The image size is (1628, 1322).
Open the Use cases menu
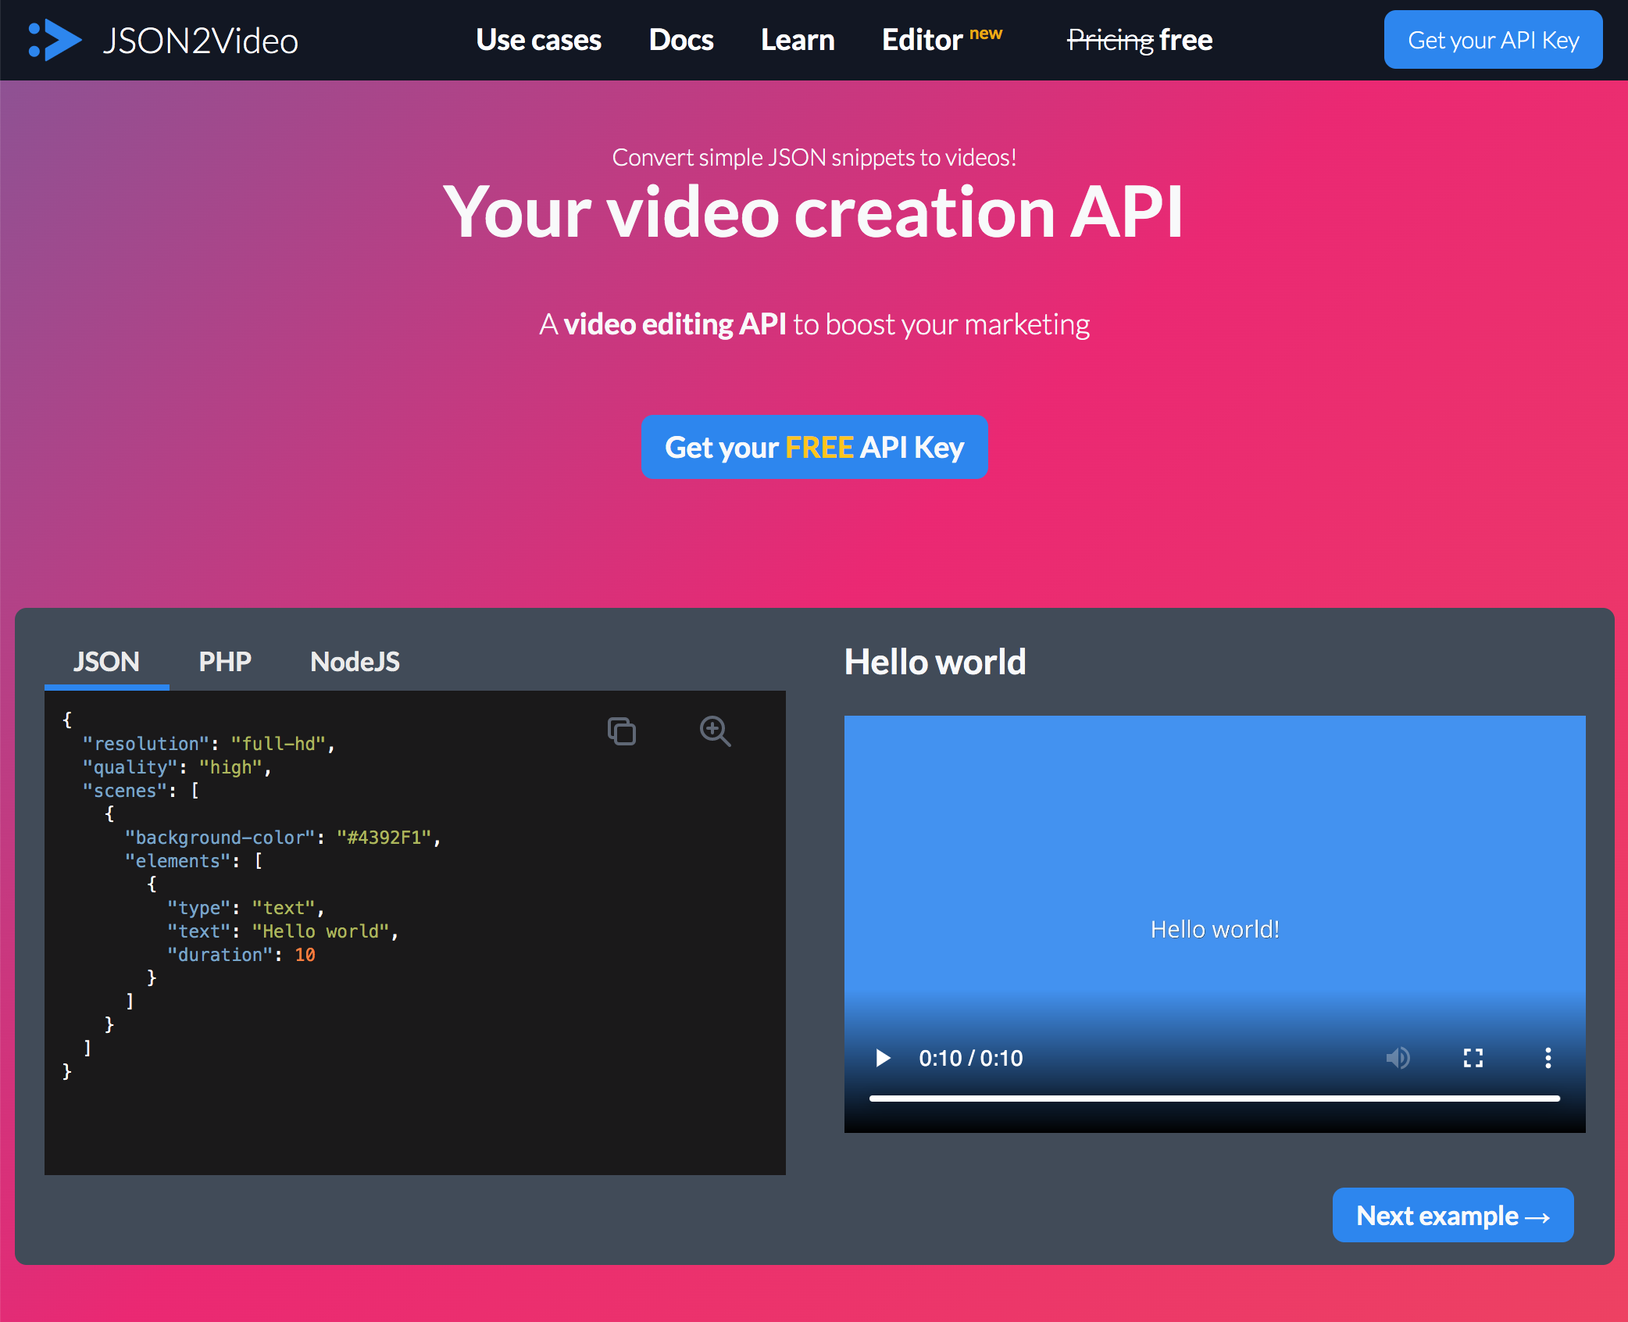click(x=538, y=40)
